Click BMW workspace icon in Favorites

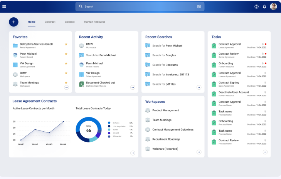point(15,74)
